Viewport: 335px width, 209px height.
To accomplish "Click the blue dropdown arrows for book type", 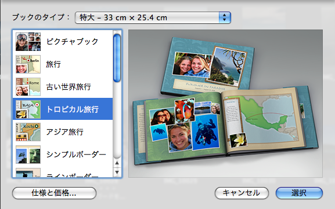I will coord(225,18).
